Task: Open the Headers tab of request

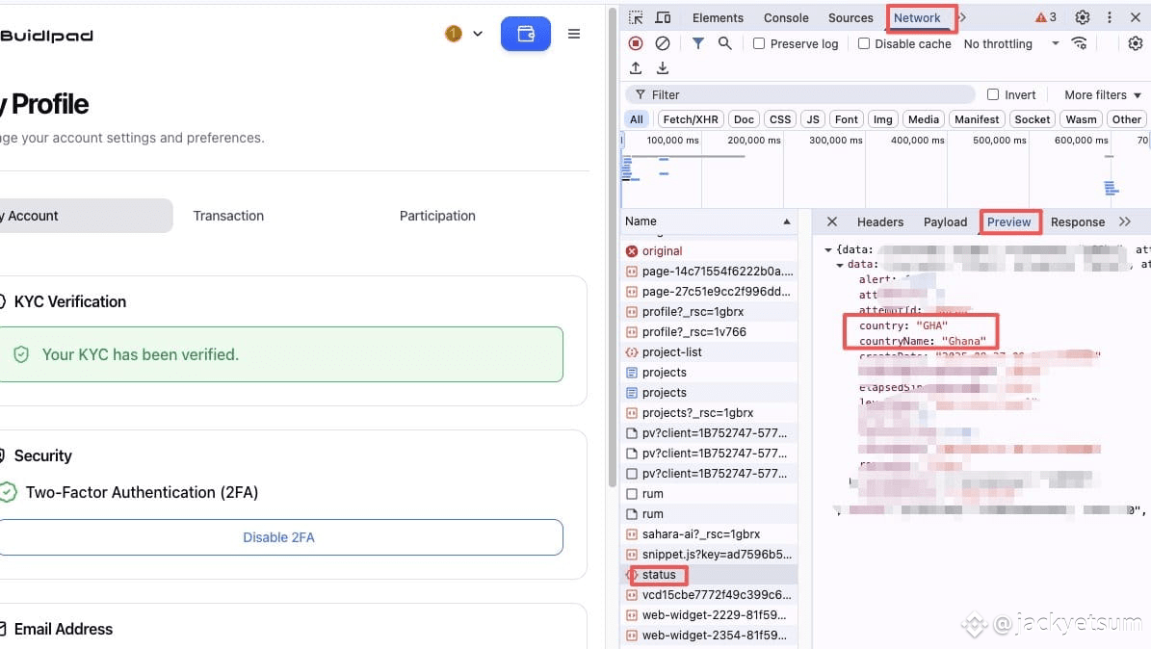Action: pos(880,221)
